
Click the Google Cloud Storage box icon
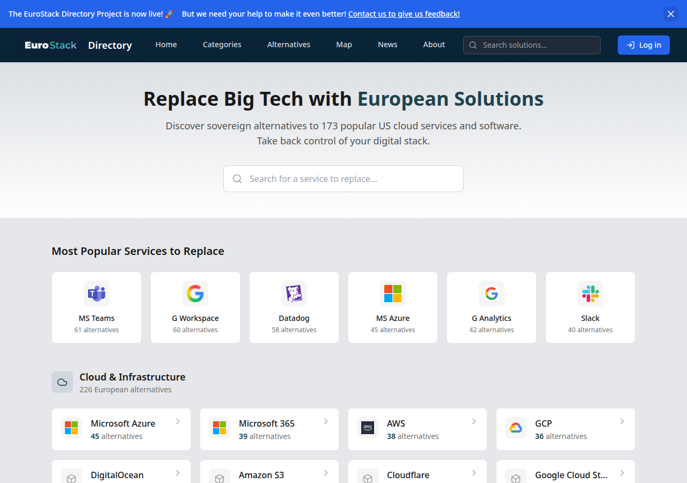pyautogui.click(x=516, y=478)
